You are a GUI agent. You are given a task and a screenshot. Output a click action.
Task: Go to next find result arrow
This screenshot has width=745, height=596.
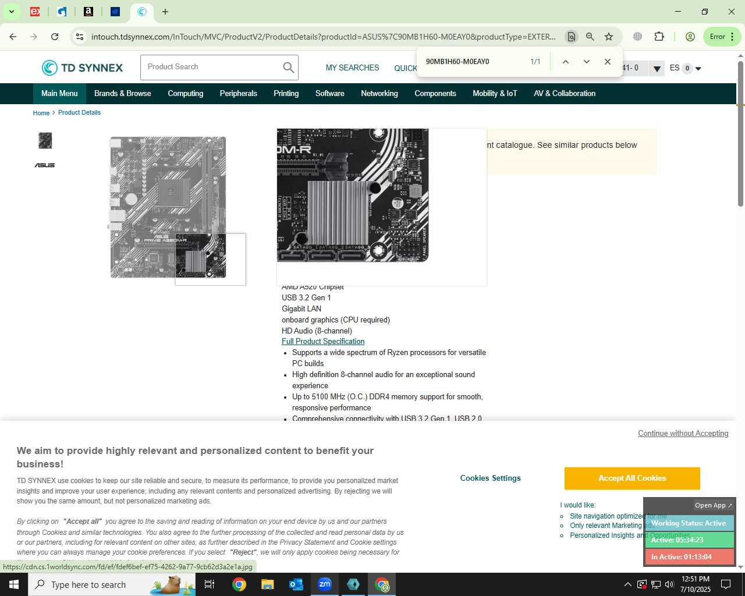[x=587, y=62]
